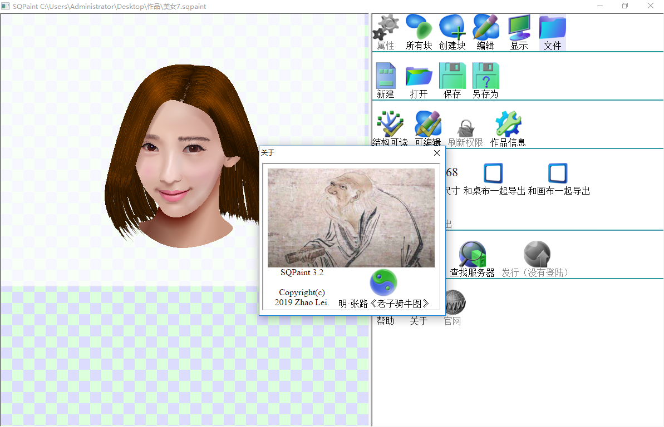
Task: Open the 显示 display panel
Action: (519, 32)
